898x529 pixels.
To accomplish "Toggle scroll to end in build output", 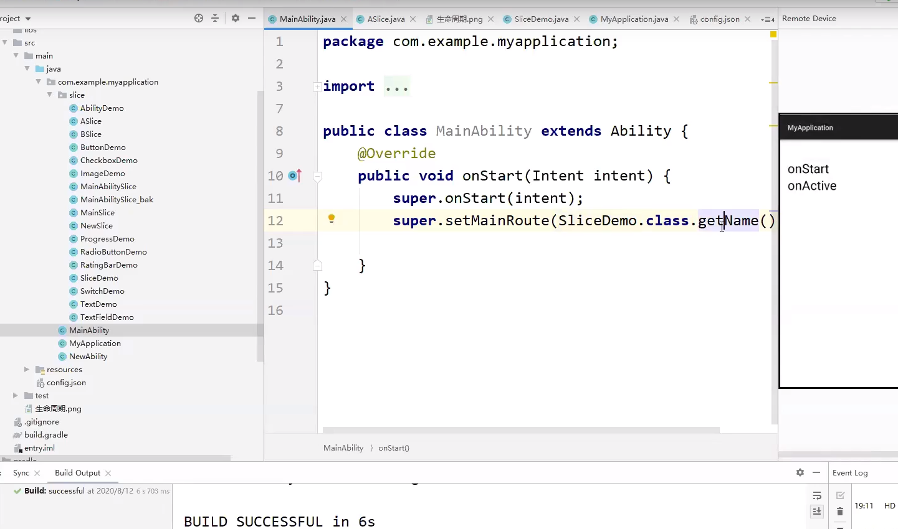I will [x=817, y=511].
